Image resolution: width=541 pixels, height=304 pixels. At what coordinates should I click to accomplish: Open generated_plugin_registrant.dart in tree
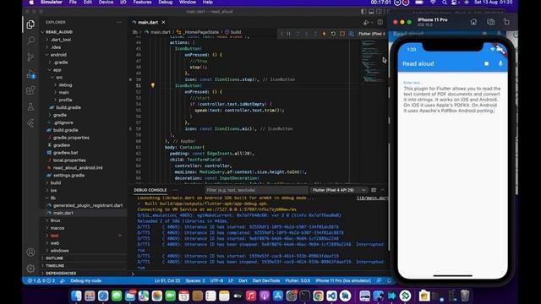coord(88,205)
